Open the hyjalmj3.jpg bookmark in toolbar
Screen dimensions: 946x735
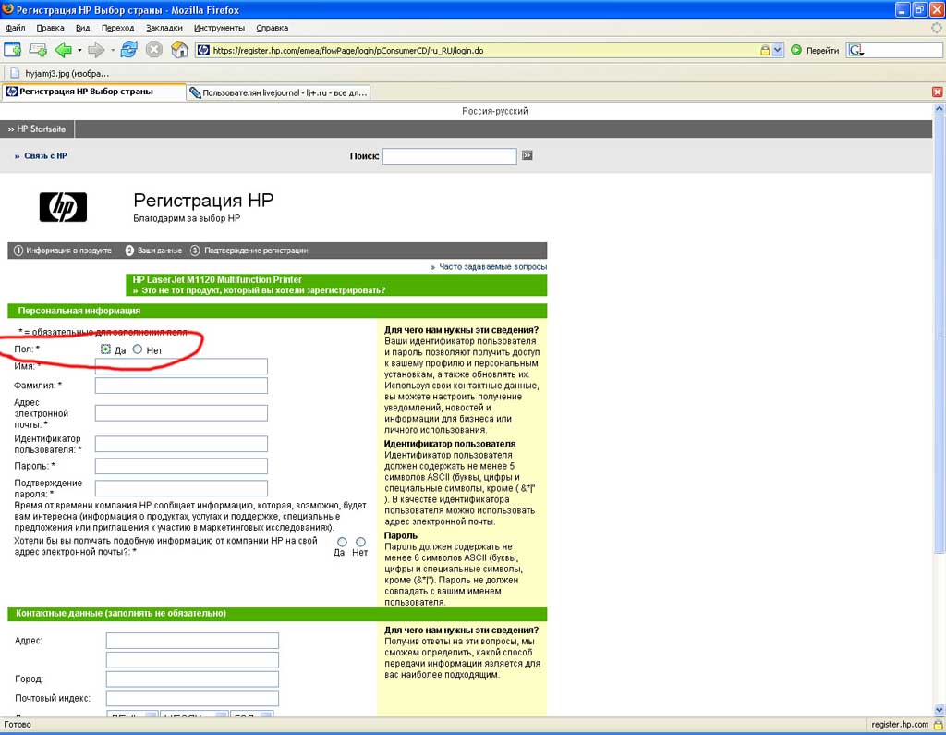click(60, 73)
